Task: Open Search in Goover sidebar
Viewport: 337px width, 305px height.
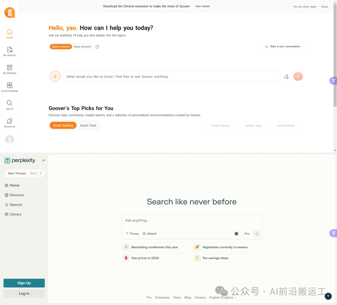Action: point(9,105)
